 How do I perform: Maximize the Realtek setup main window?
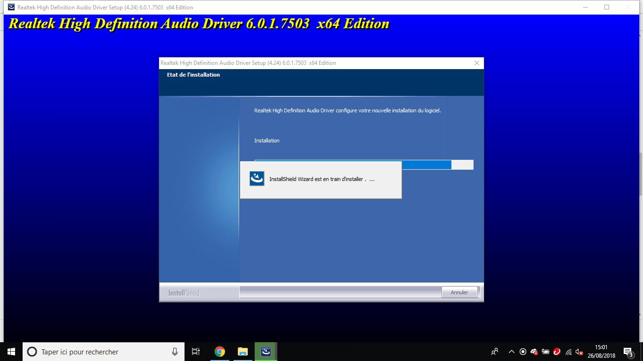pyautogui.click(x=607, y=7)
